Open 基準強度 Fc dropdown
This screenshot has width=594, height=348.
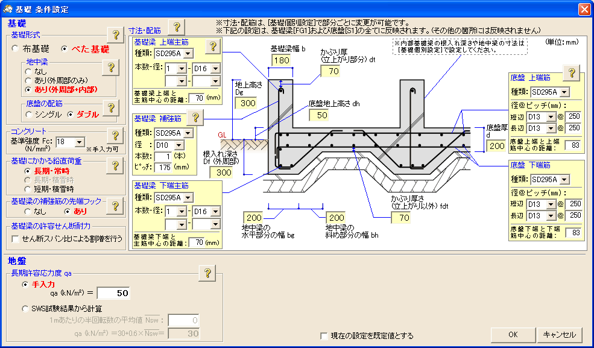click(x=80, y=142)
